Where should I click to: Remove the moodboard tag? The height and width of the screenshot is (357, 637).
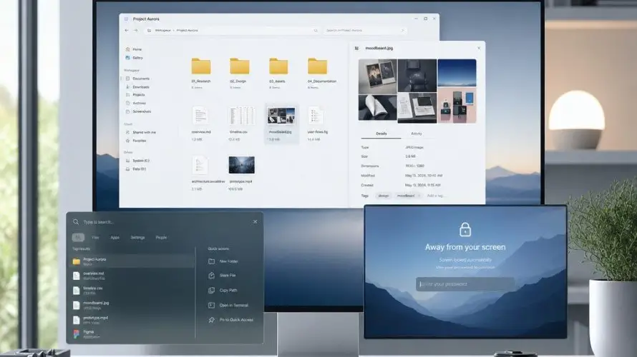tap(419, 196)
